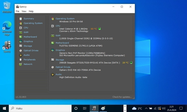
Task: Click the Optical Drives heading link in summary
Action: pyautogui.click(x=63, y=67)
